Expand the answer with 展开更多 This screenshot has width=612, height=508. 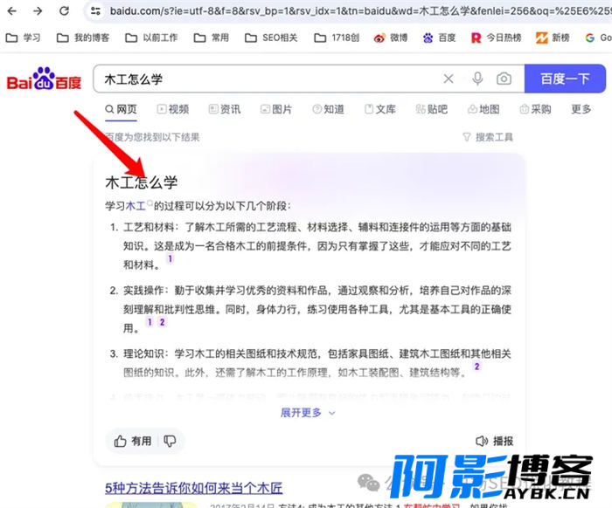pyautogui.click(x=308, y=413)
